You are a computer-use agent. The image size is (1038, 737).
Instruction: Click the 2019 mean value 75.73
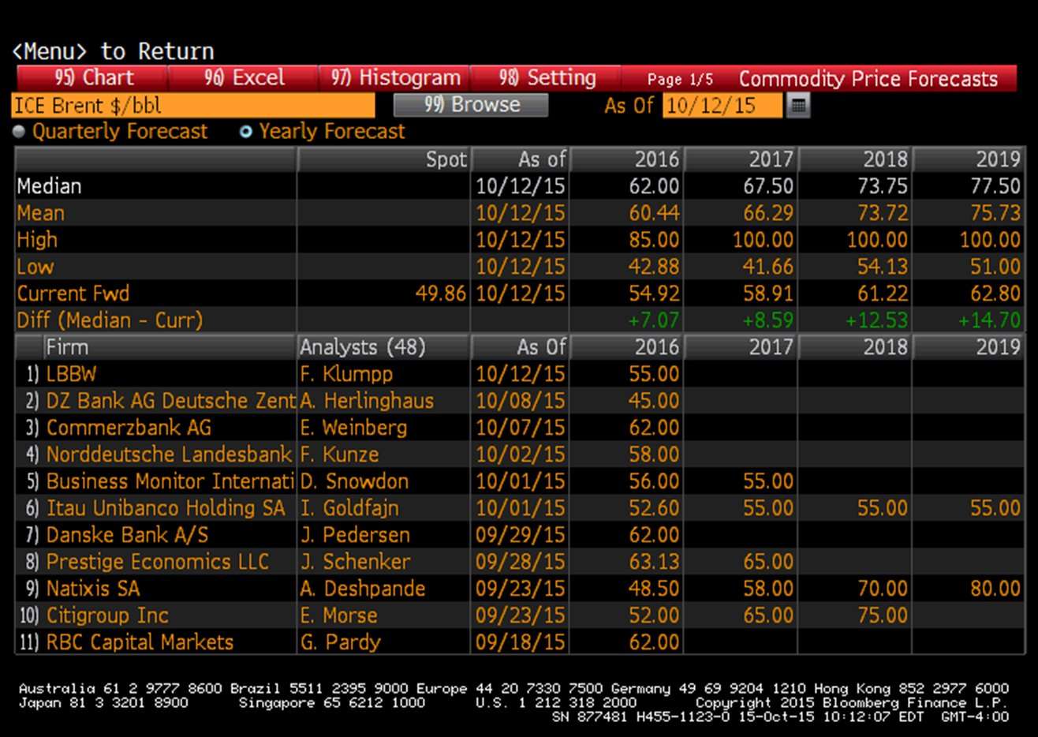point(995,213)
